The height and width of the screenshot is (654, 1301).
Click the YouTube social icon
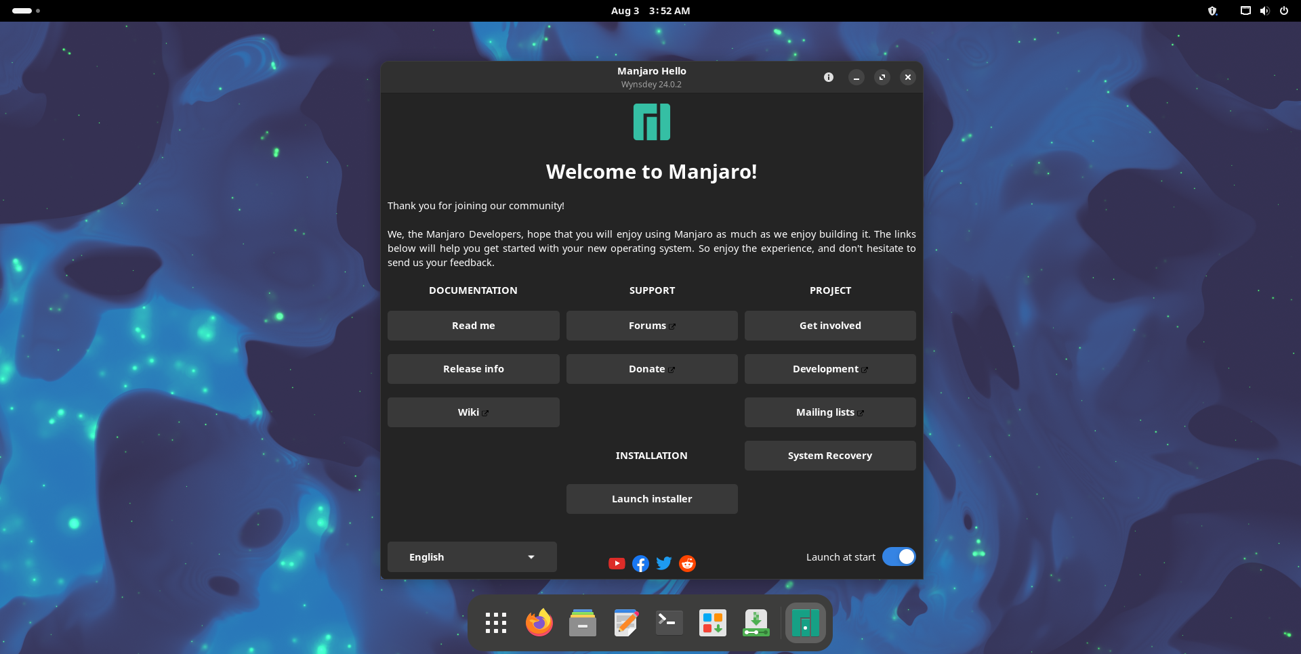617,563
